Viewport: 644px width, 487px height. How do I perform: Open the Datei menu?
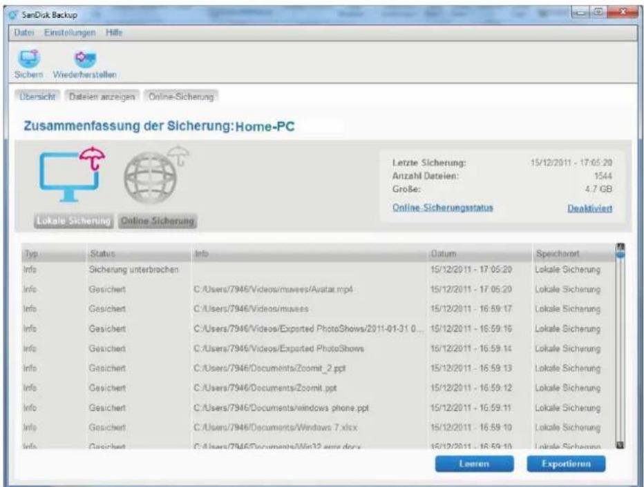(23, 32)
